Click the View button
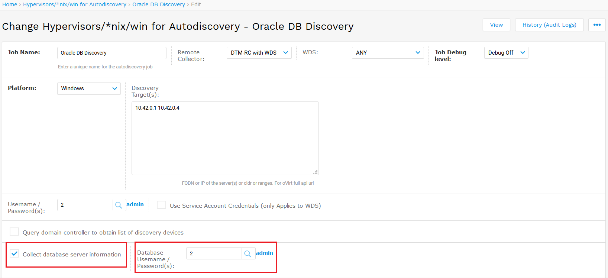Image resolution: width=608 pixels, height=278 pixels. click(496, 25)
